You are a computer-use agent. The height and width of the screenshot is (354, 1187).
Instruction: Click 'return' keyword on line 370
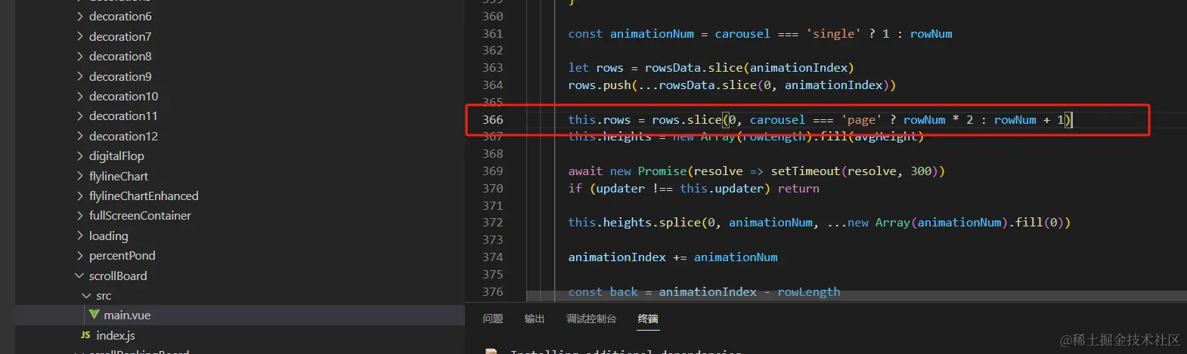(798, 188)
